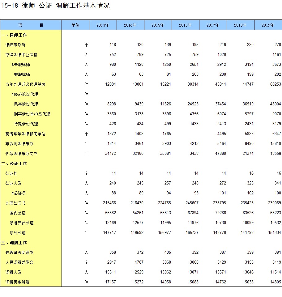Click the 项目 header cell

click(x=31, y=25)
